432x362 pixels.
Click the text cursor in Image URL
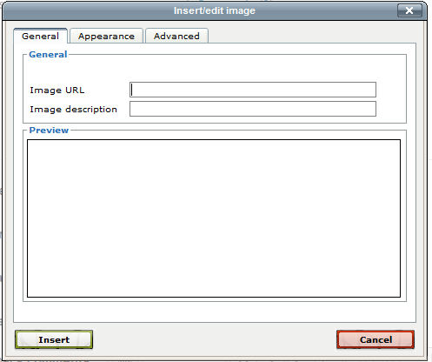pyautogui.click(x=132, y=90)
